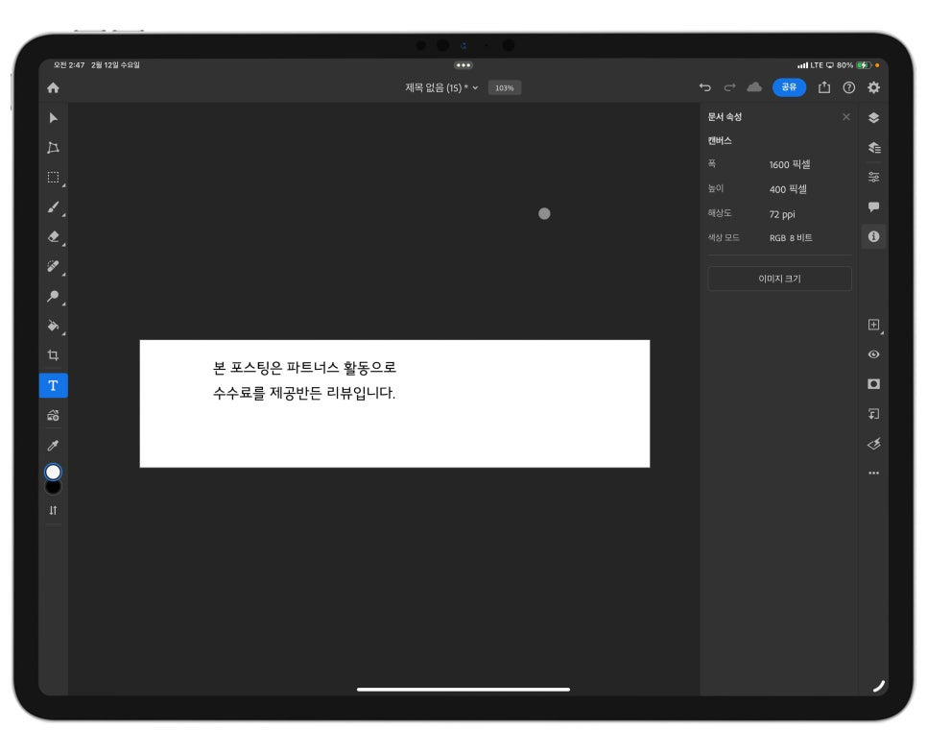The image size is (927, 754).
Task: Click the 1600 픽셀 width value
Action: [789, 164]
